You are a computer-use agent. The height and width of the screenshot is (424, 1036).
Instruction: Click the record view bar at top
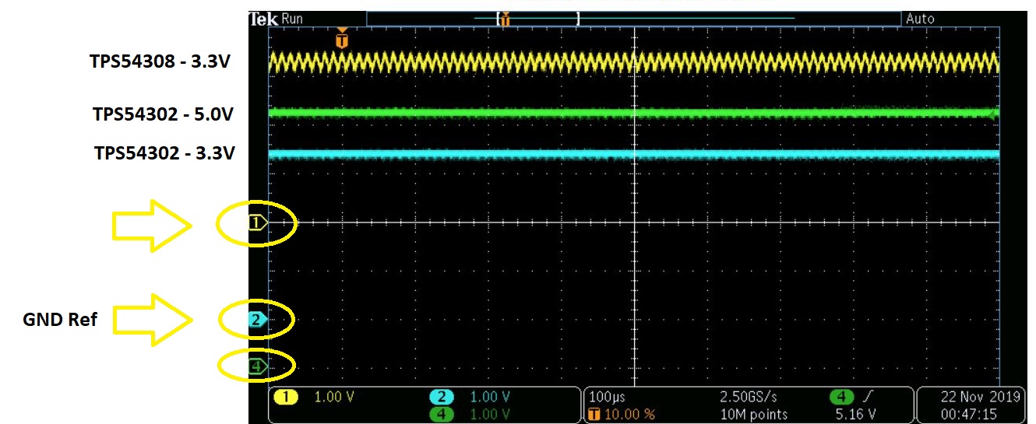[634, 18]
